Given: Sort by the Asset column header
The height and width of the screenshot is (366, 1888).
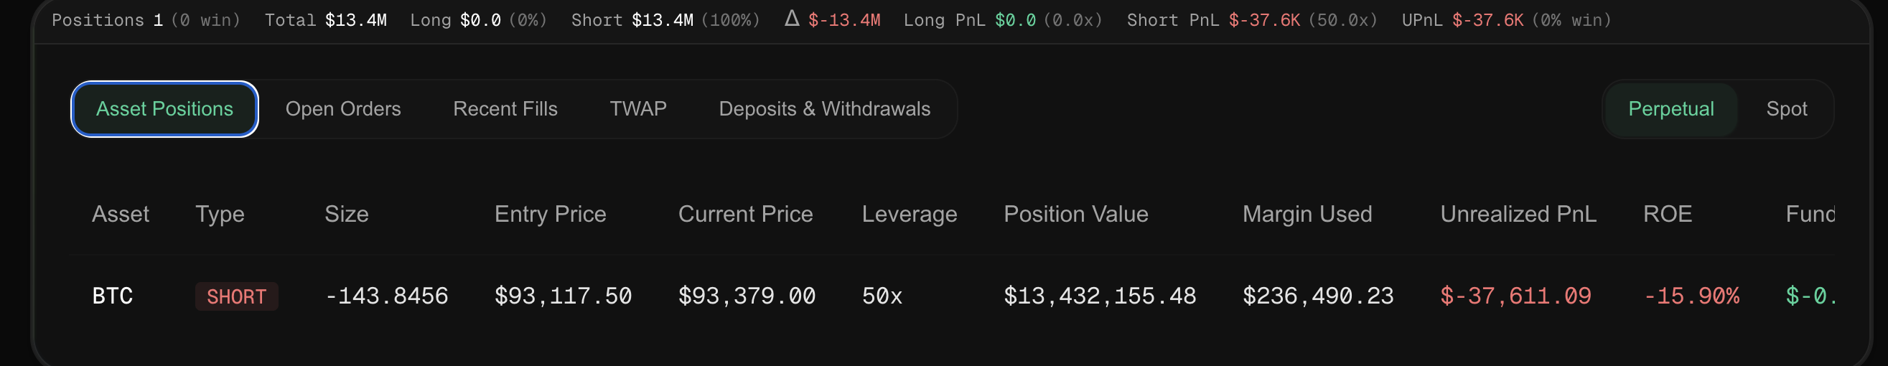Looking at the screenshot, I should (x=120, y=214).
